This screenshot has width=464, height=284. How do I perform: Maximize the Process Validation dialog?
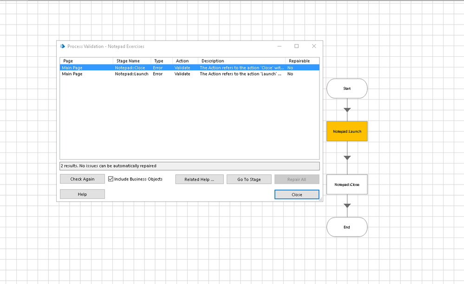coord(296,46)
